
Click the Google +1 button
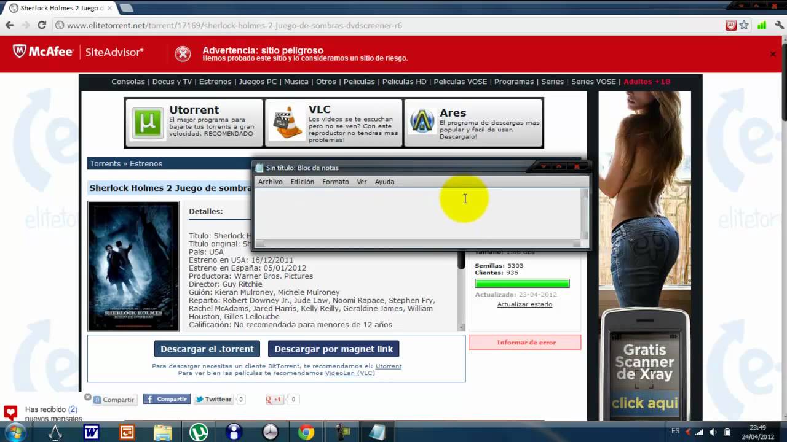pos(274,399)
